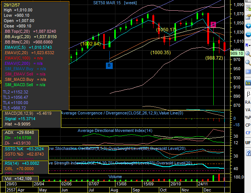251x193 pixels.
Task: Select the .SIM_MACD.Buy row
Action: tap(25, 79)
